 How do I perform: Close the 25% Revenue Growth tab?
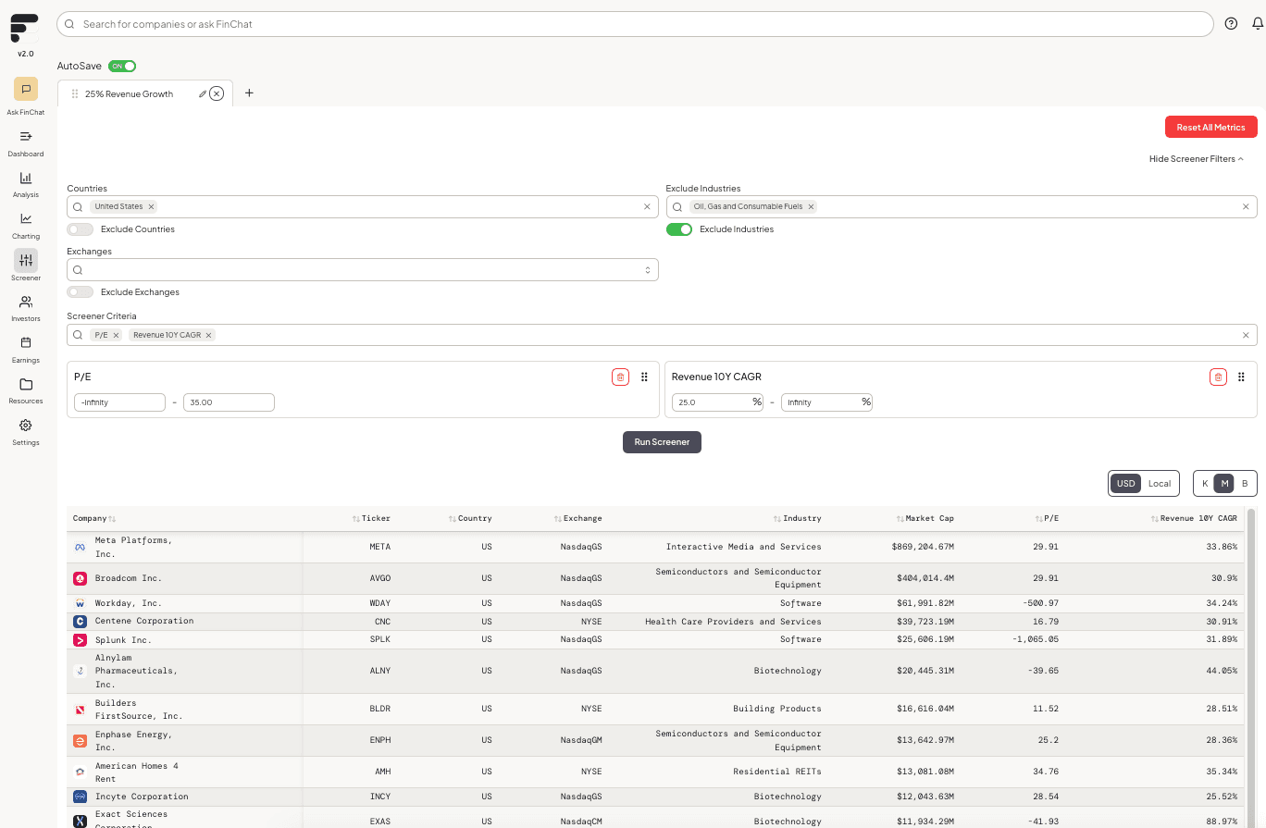[217, 93]
